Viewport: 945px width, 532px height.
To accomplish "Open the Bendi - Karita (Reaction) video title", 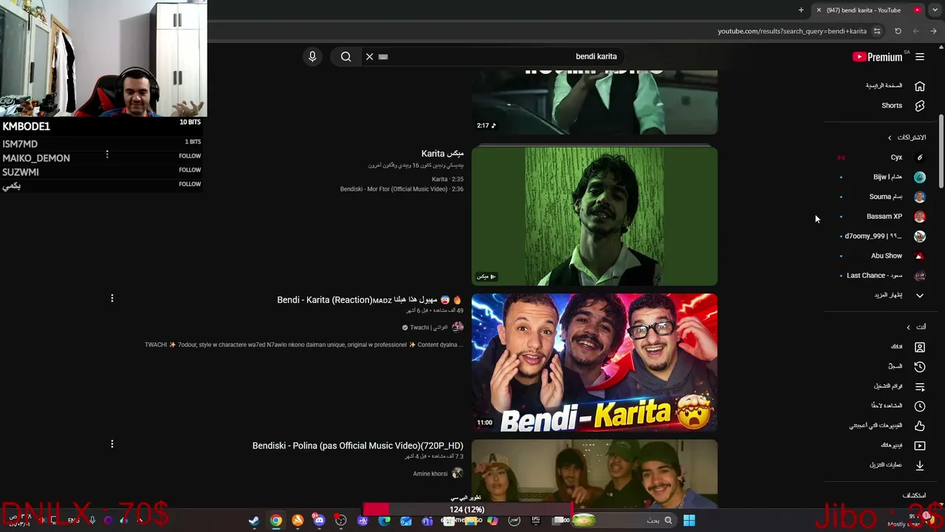I will click(369, 300).
